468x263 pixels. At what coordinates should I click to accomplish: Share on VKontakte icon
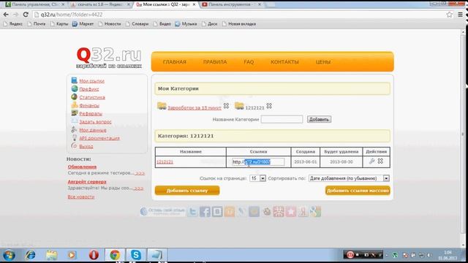[217, 212]
